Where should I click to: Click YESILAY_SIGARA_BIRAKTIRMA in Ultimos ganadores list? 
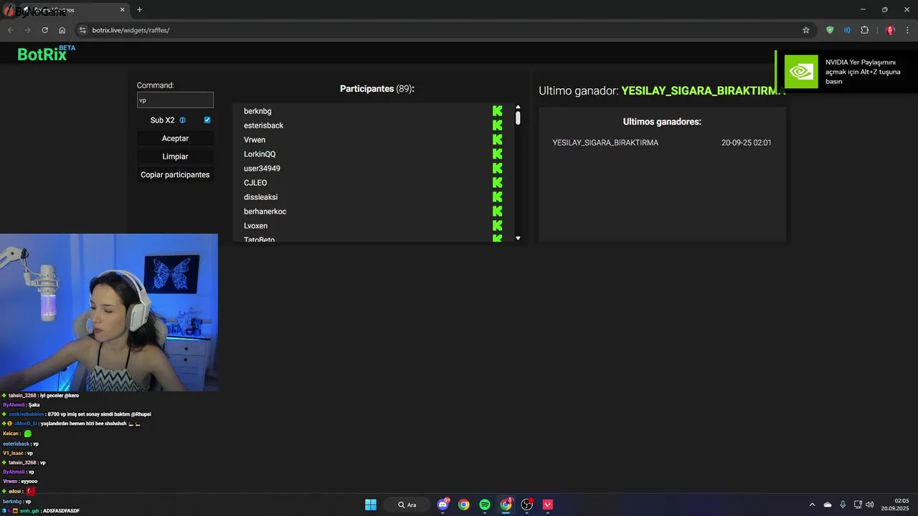click(x=605, y=143)
